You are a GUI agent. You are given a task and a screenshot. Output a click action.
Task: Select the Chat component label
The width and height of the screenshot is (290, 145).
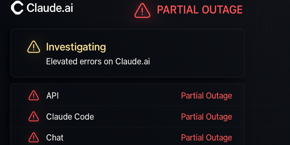tap(55, 138)
